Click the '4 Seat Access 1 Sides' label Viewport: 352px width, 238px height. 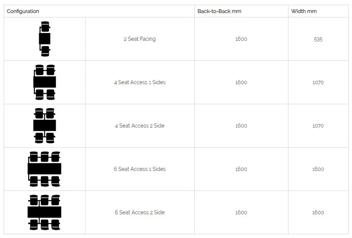point(140,82)
